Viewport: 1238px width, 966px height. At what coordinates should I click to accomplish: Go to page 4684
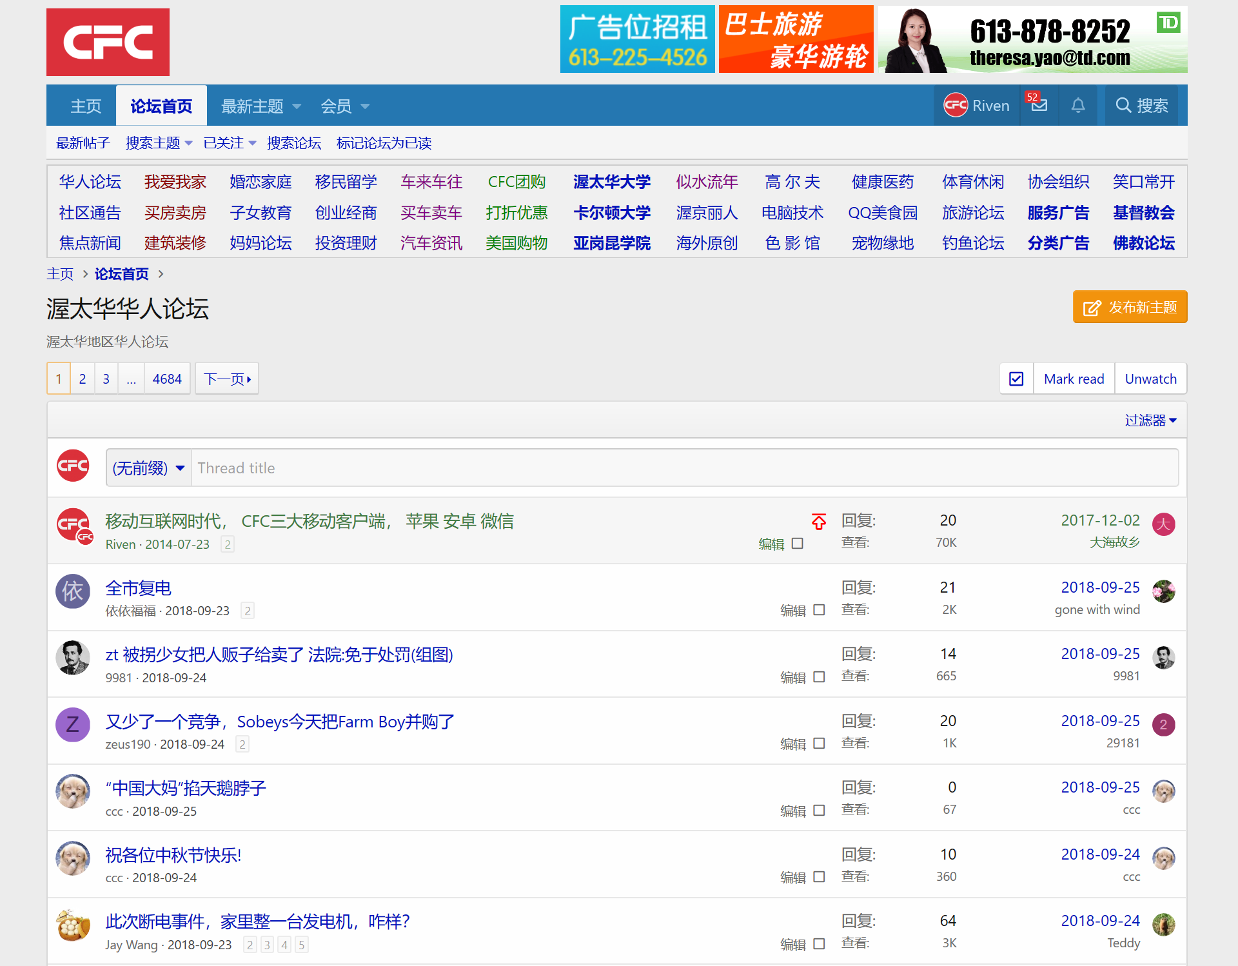[167, 379]
